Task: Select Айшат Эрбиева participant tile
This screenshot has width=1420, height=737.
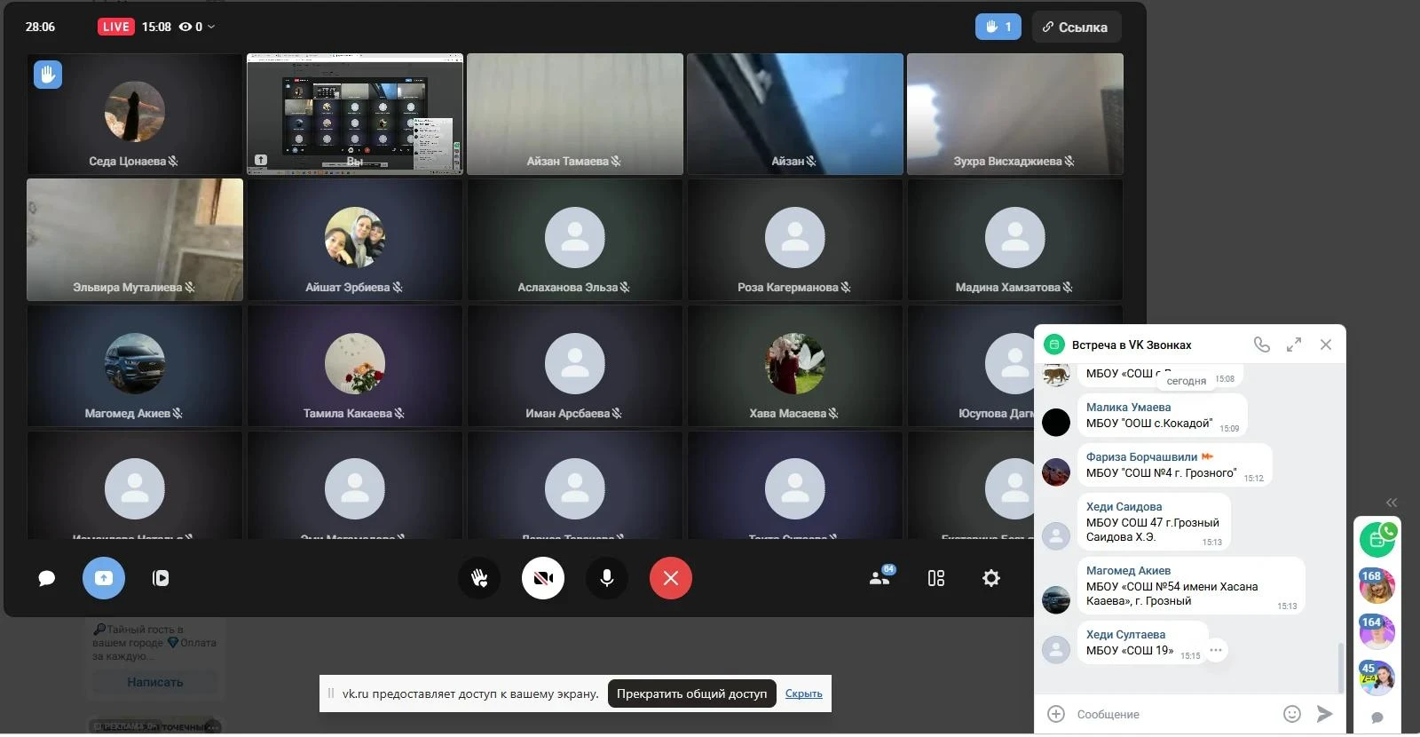Action: [355, 240]
